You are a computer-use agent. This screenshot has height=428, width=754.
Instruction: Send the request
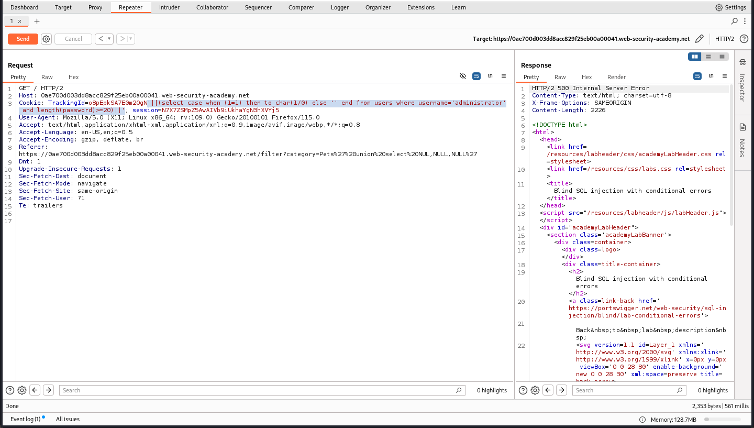coord(23,39)
